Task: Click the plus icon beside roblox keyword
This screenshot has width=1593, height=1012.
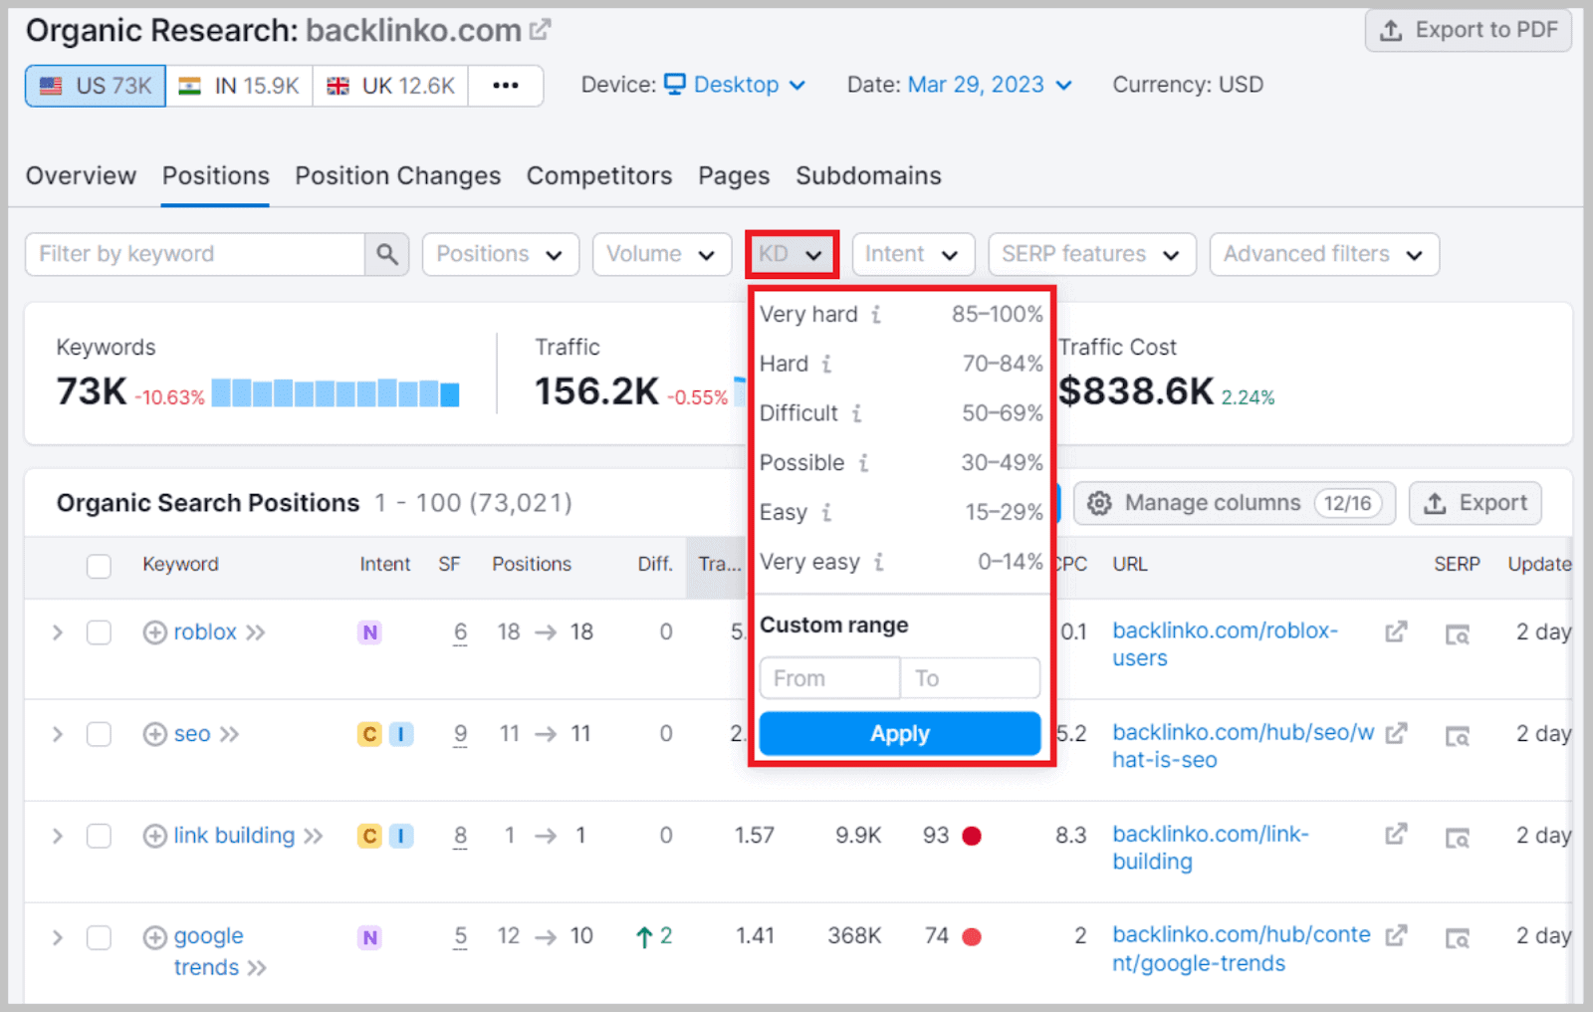Action: tap(154, 632)
